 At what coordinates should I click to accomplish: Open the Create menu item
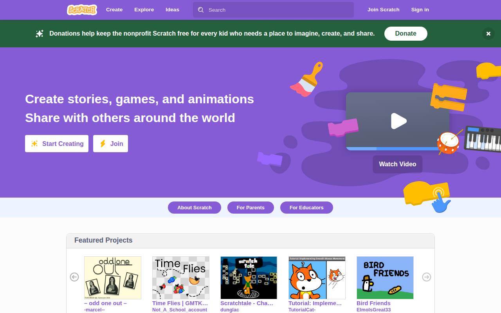(114, 10)
